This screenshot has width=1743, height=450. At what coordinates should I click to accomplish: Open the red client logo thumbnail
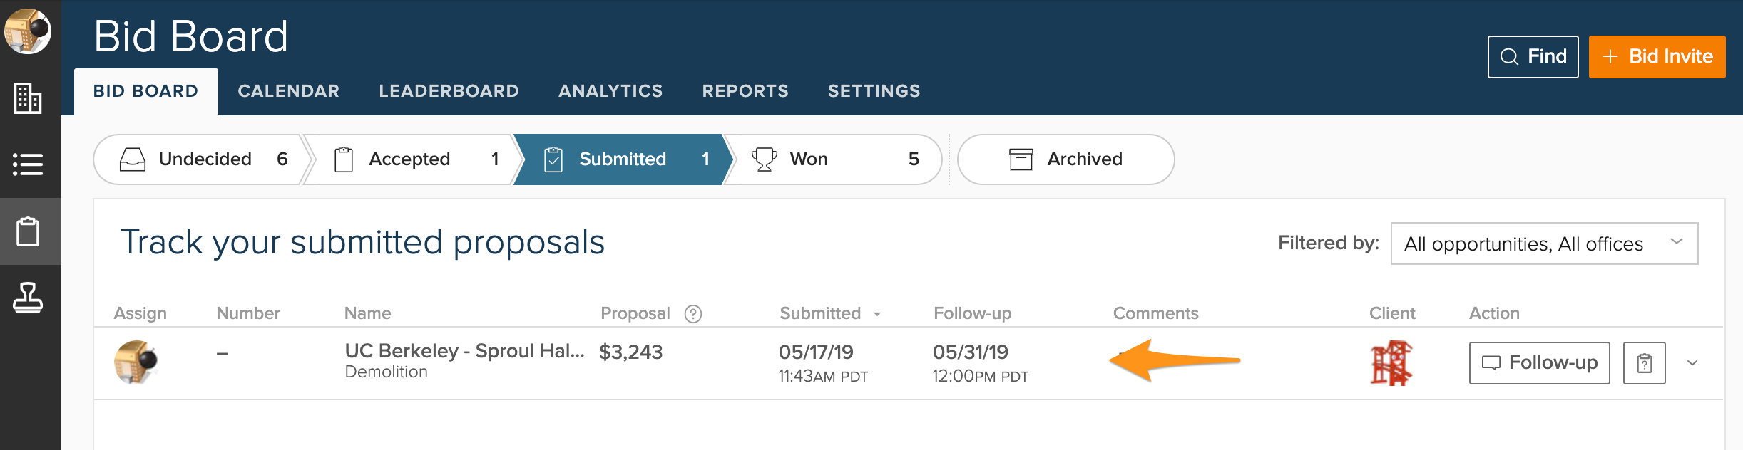click(x=1391, y=363)
